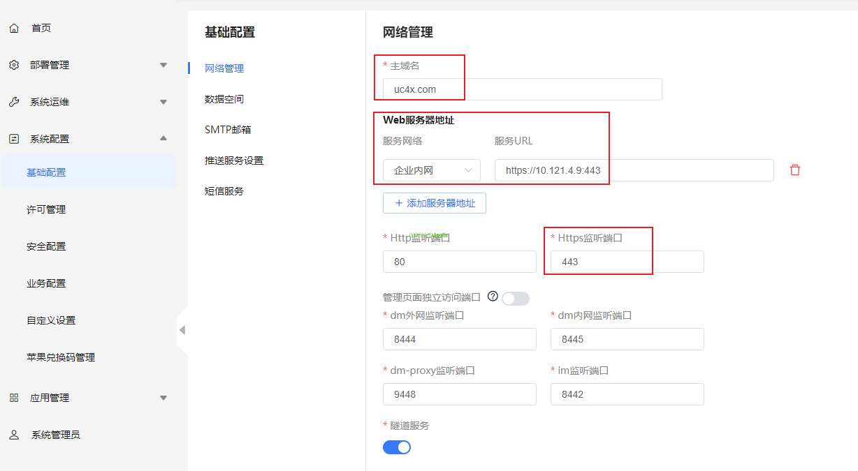Click the user icon for 系统管理员
This screenshot has width=858, height=471.
[14, 435]
